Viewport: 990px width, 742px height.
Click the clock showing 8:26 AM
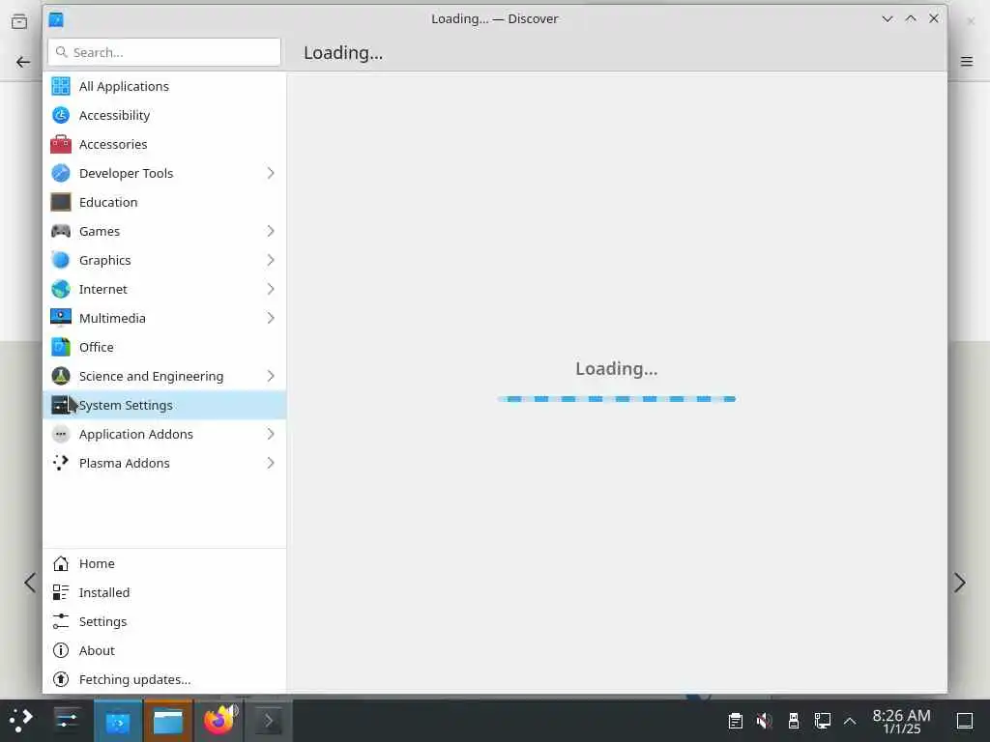click(902, 721)
